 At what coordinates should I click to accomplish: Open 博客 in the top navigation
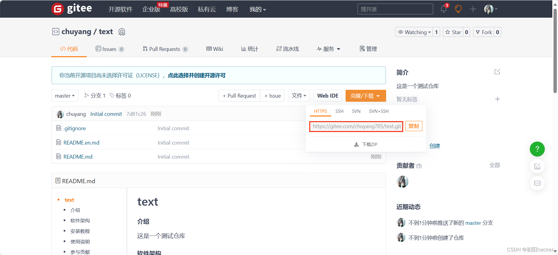pos(232,9)
